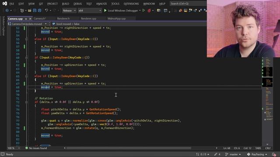Screen dimensions: 280x157
Task: Open the EDIT menu
Action: point(21,3)
